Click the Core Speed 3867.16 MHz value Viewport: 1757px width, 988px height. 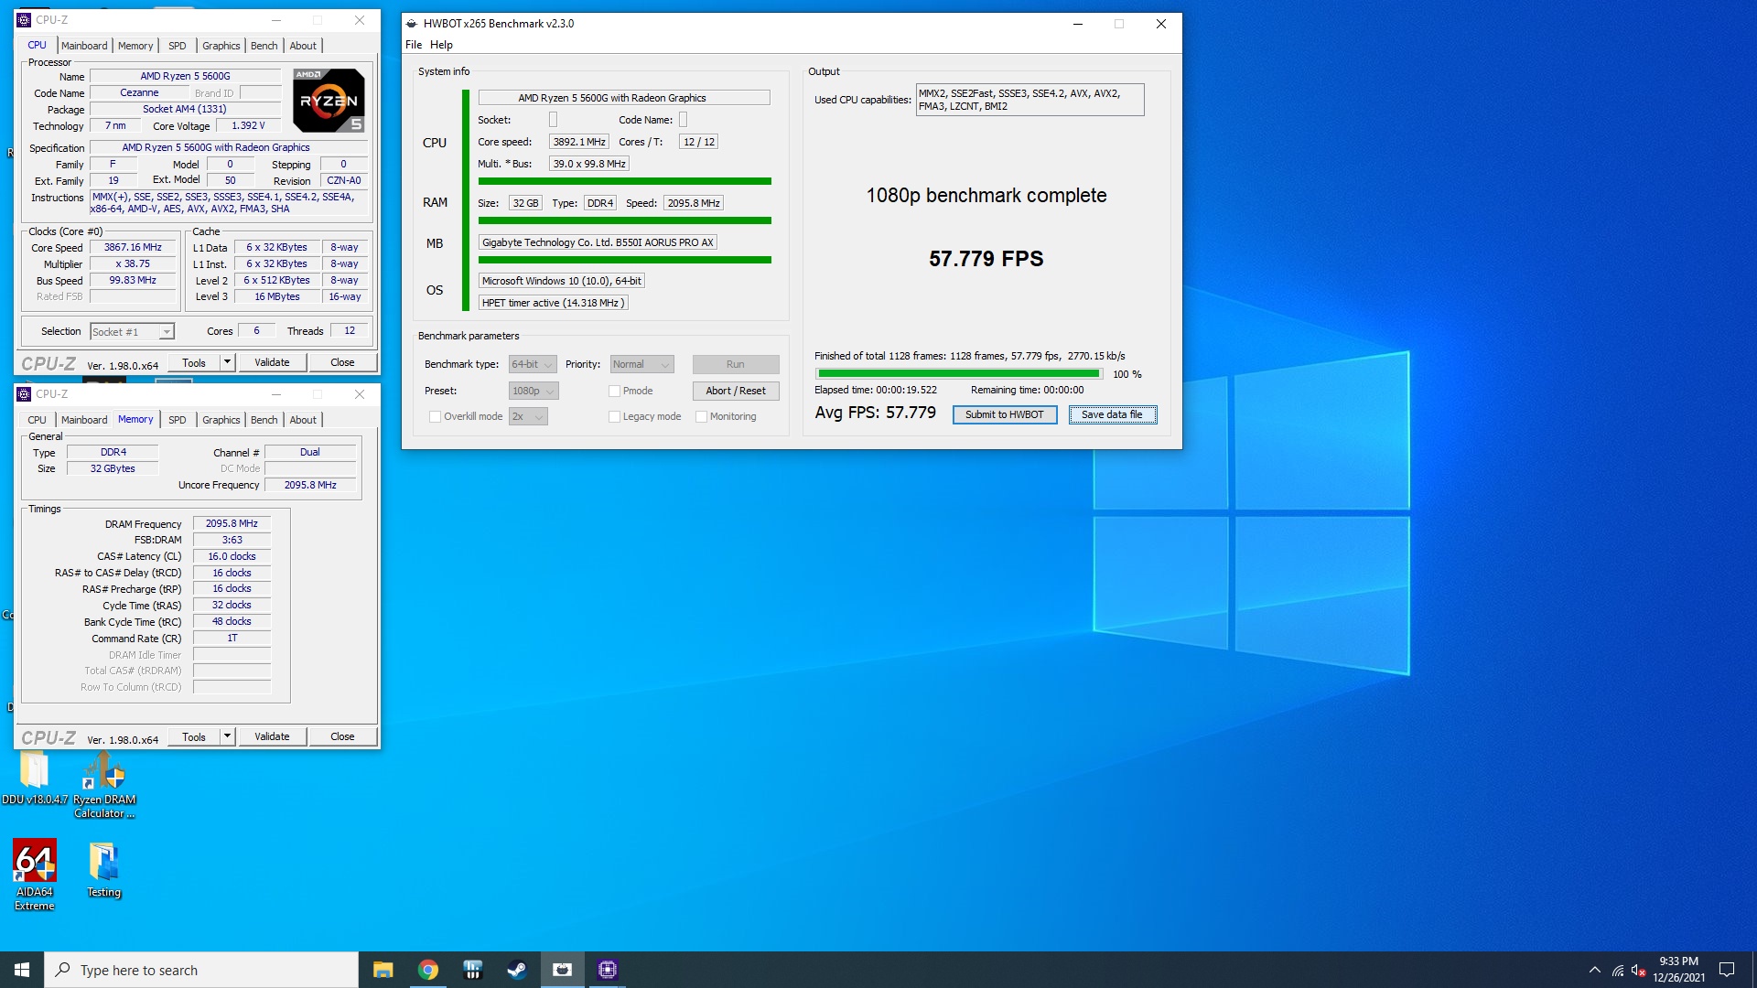[133, 248]
